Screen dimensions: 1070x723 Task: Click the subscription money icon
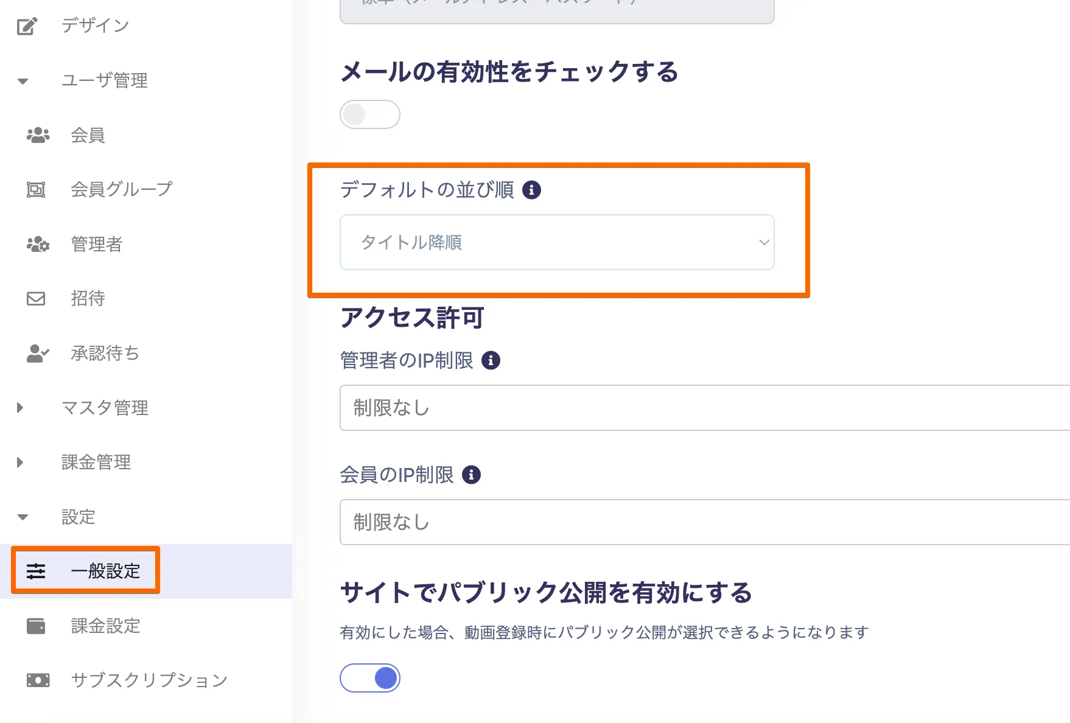click(38, 680)
